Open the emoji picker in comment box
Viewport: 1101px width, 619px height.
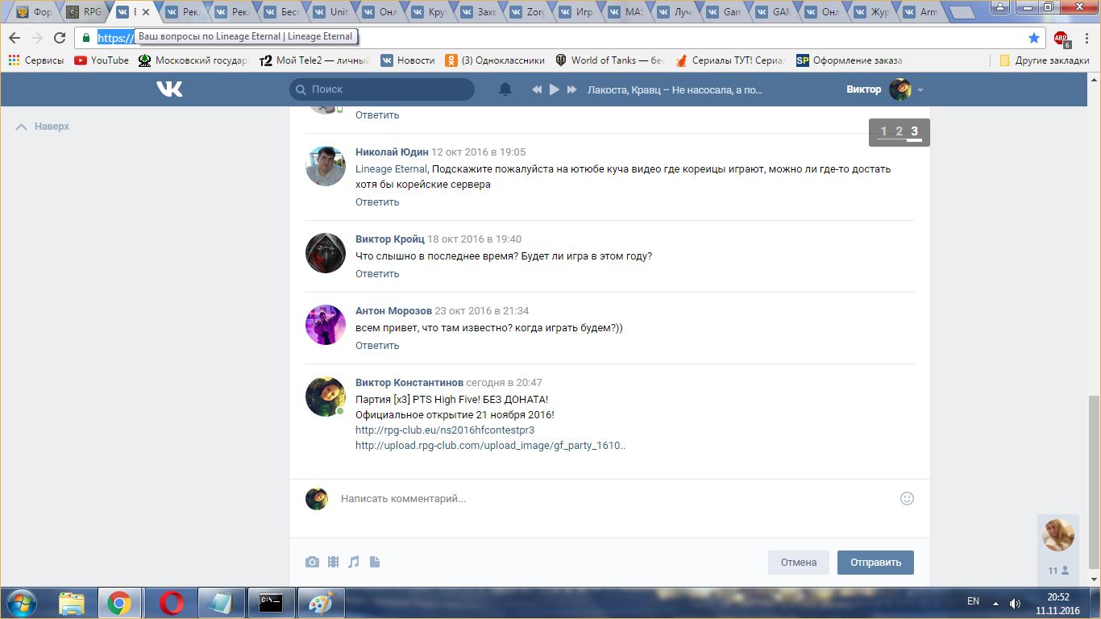pyautogui.click(x=907, y=499)
